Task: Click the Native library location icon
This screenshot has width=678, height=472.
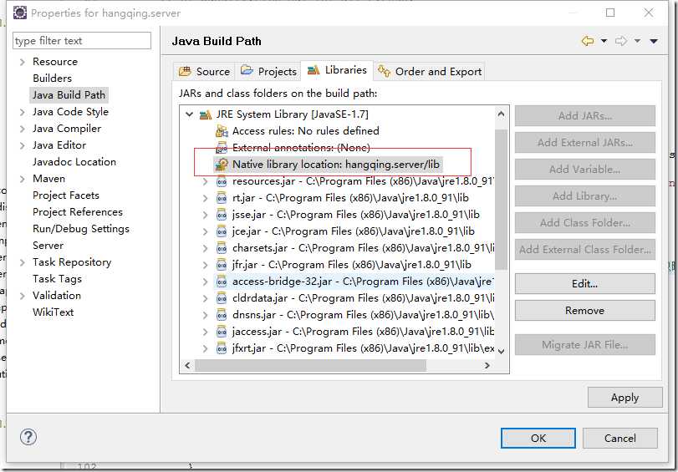Action: point(222,165)
